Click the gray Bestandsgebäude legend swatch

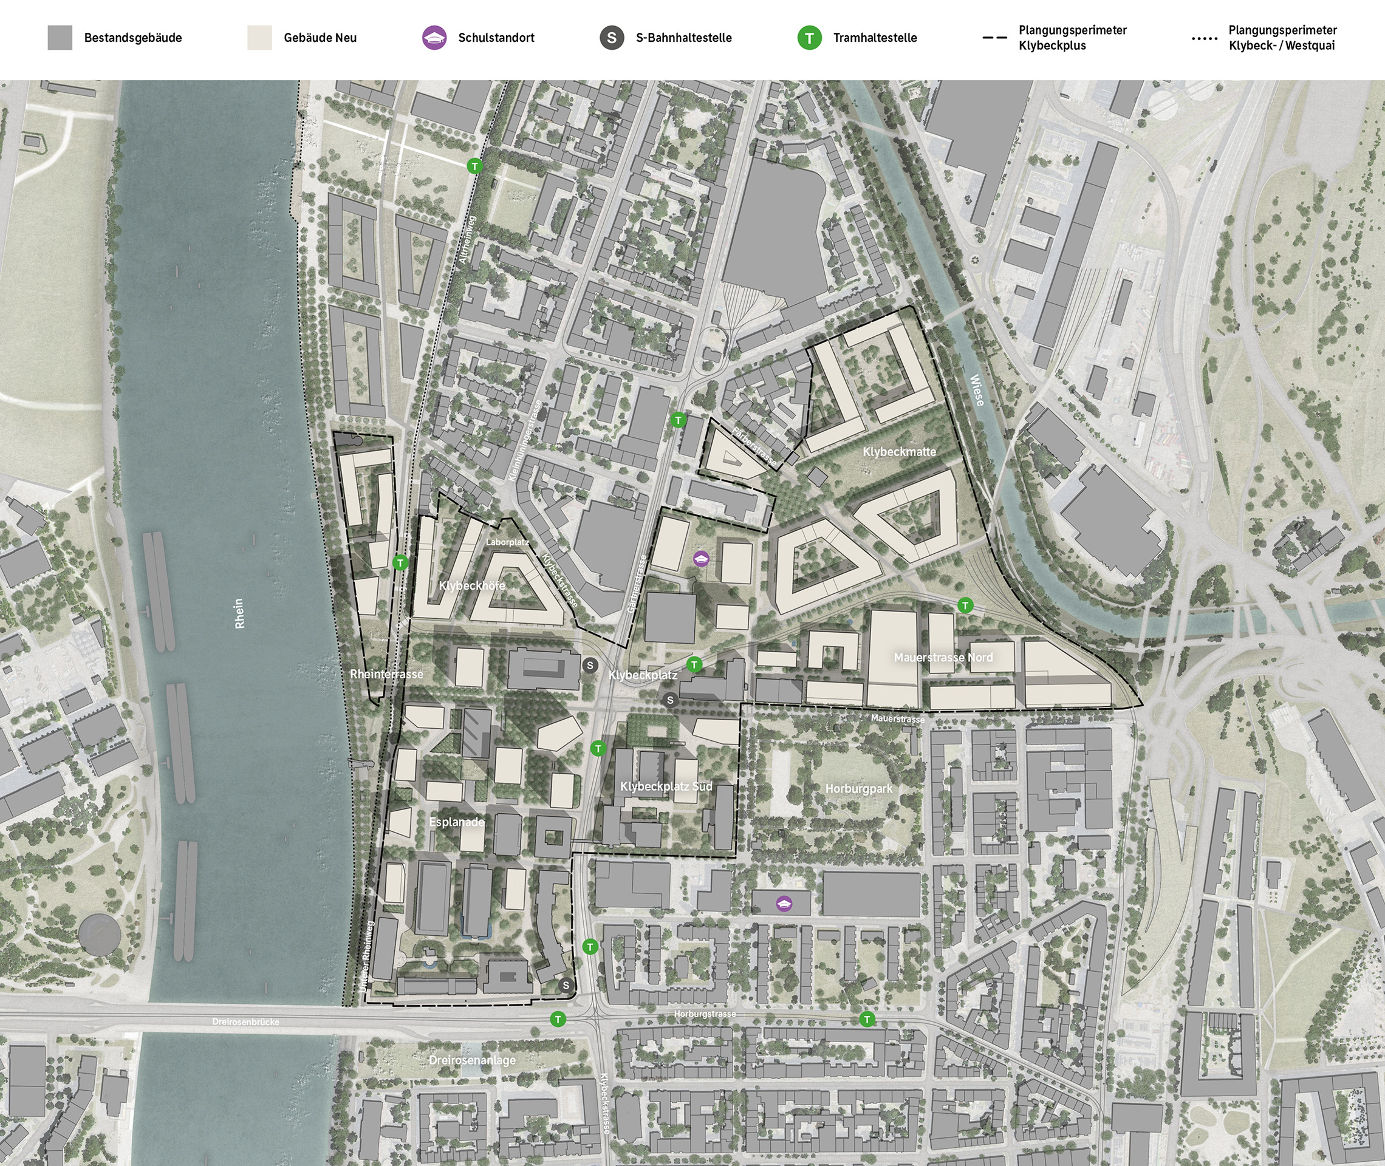[60, 38]
